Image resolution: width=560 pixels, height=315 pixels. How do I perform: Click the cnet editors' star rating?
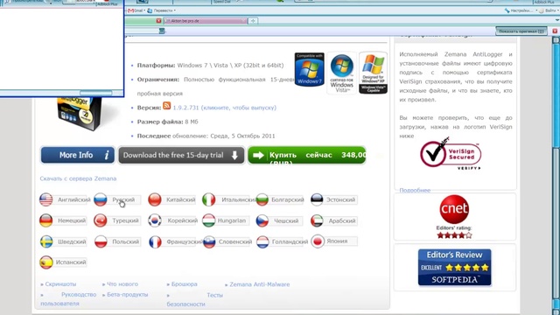pos(454,235)
